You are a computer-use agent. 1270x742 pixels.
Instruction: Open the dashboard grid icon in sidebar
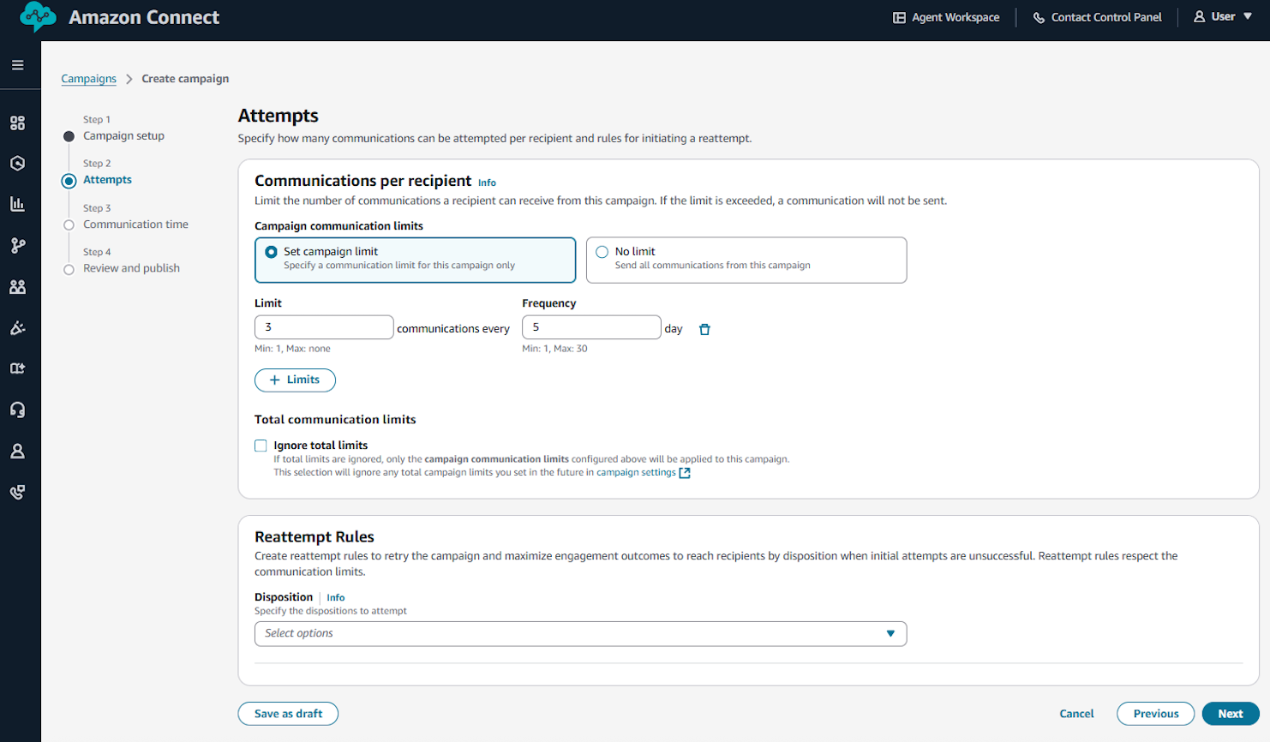[x=17, y=123]
